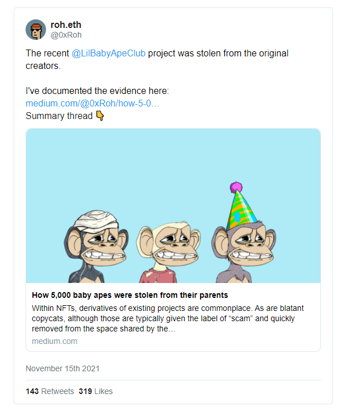Click the pink pom-pom on party hat

coord(236,186)
